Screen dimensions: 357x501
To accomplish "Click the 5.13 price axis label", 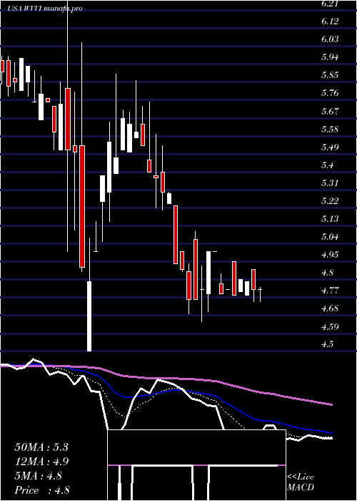I will [330, 219].
